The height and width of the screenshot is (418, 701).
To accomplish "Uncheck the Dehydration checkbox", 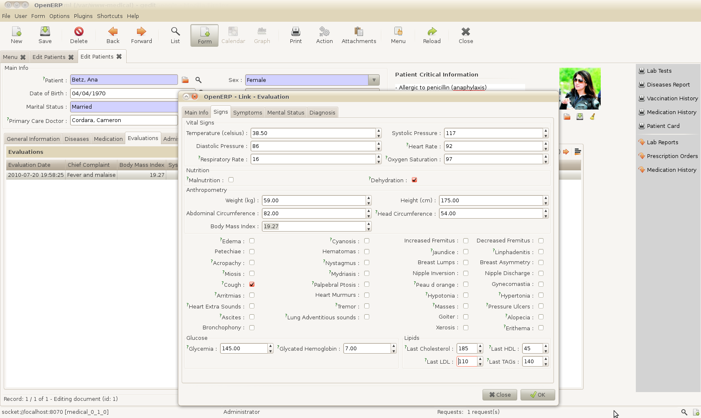I will pyautogui.click(x=414, y=180).
